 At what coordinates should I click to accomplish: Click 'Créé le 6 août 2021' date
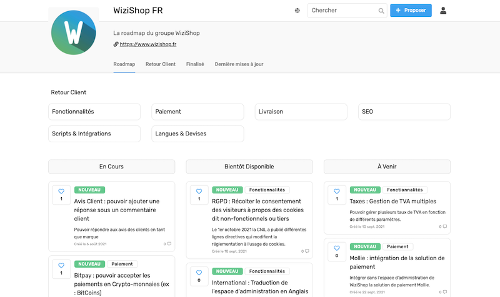tap(90, 244)
